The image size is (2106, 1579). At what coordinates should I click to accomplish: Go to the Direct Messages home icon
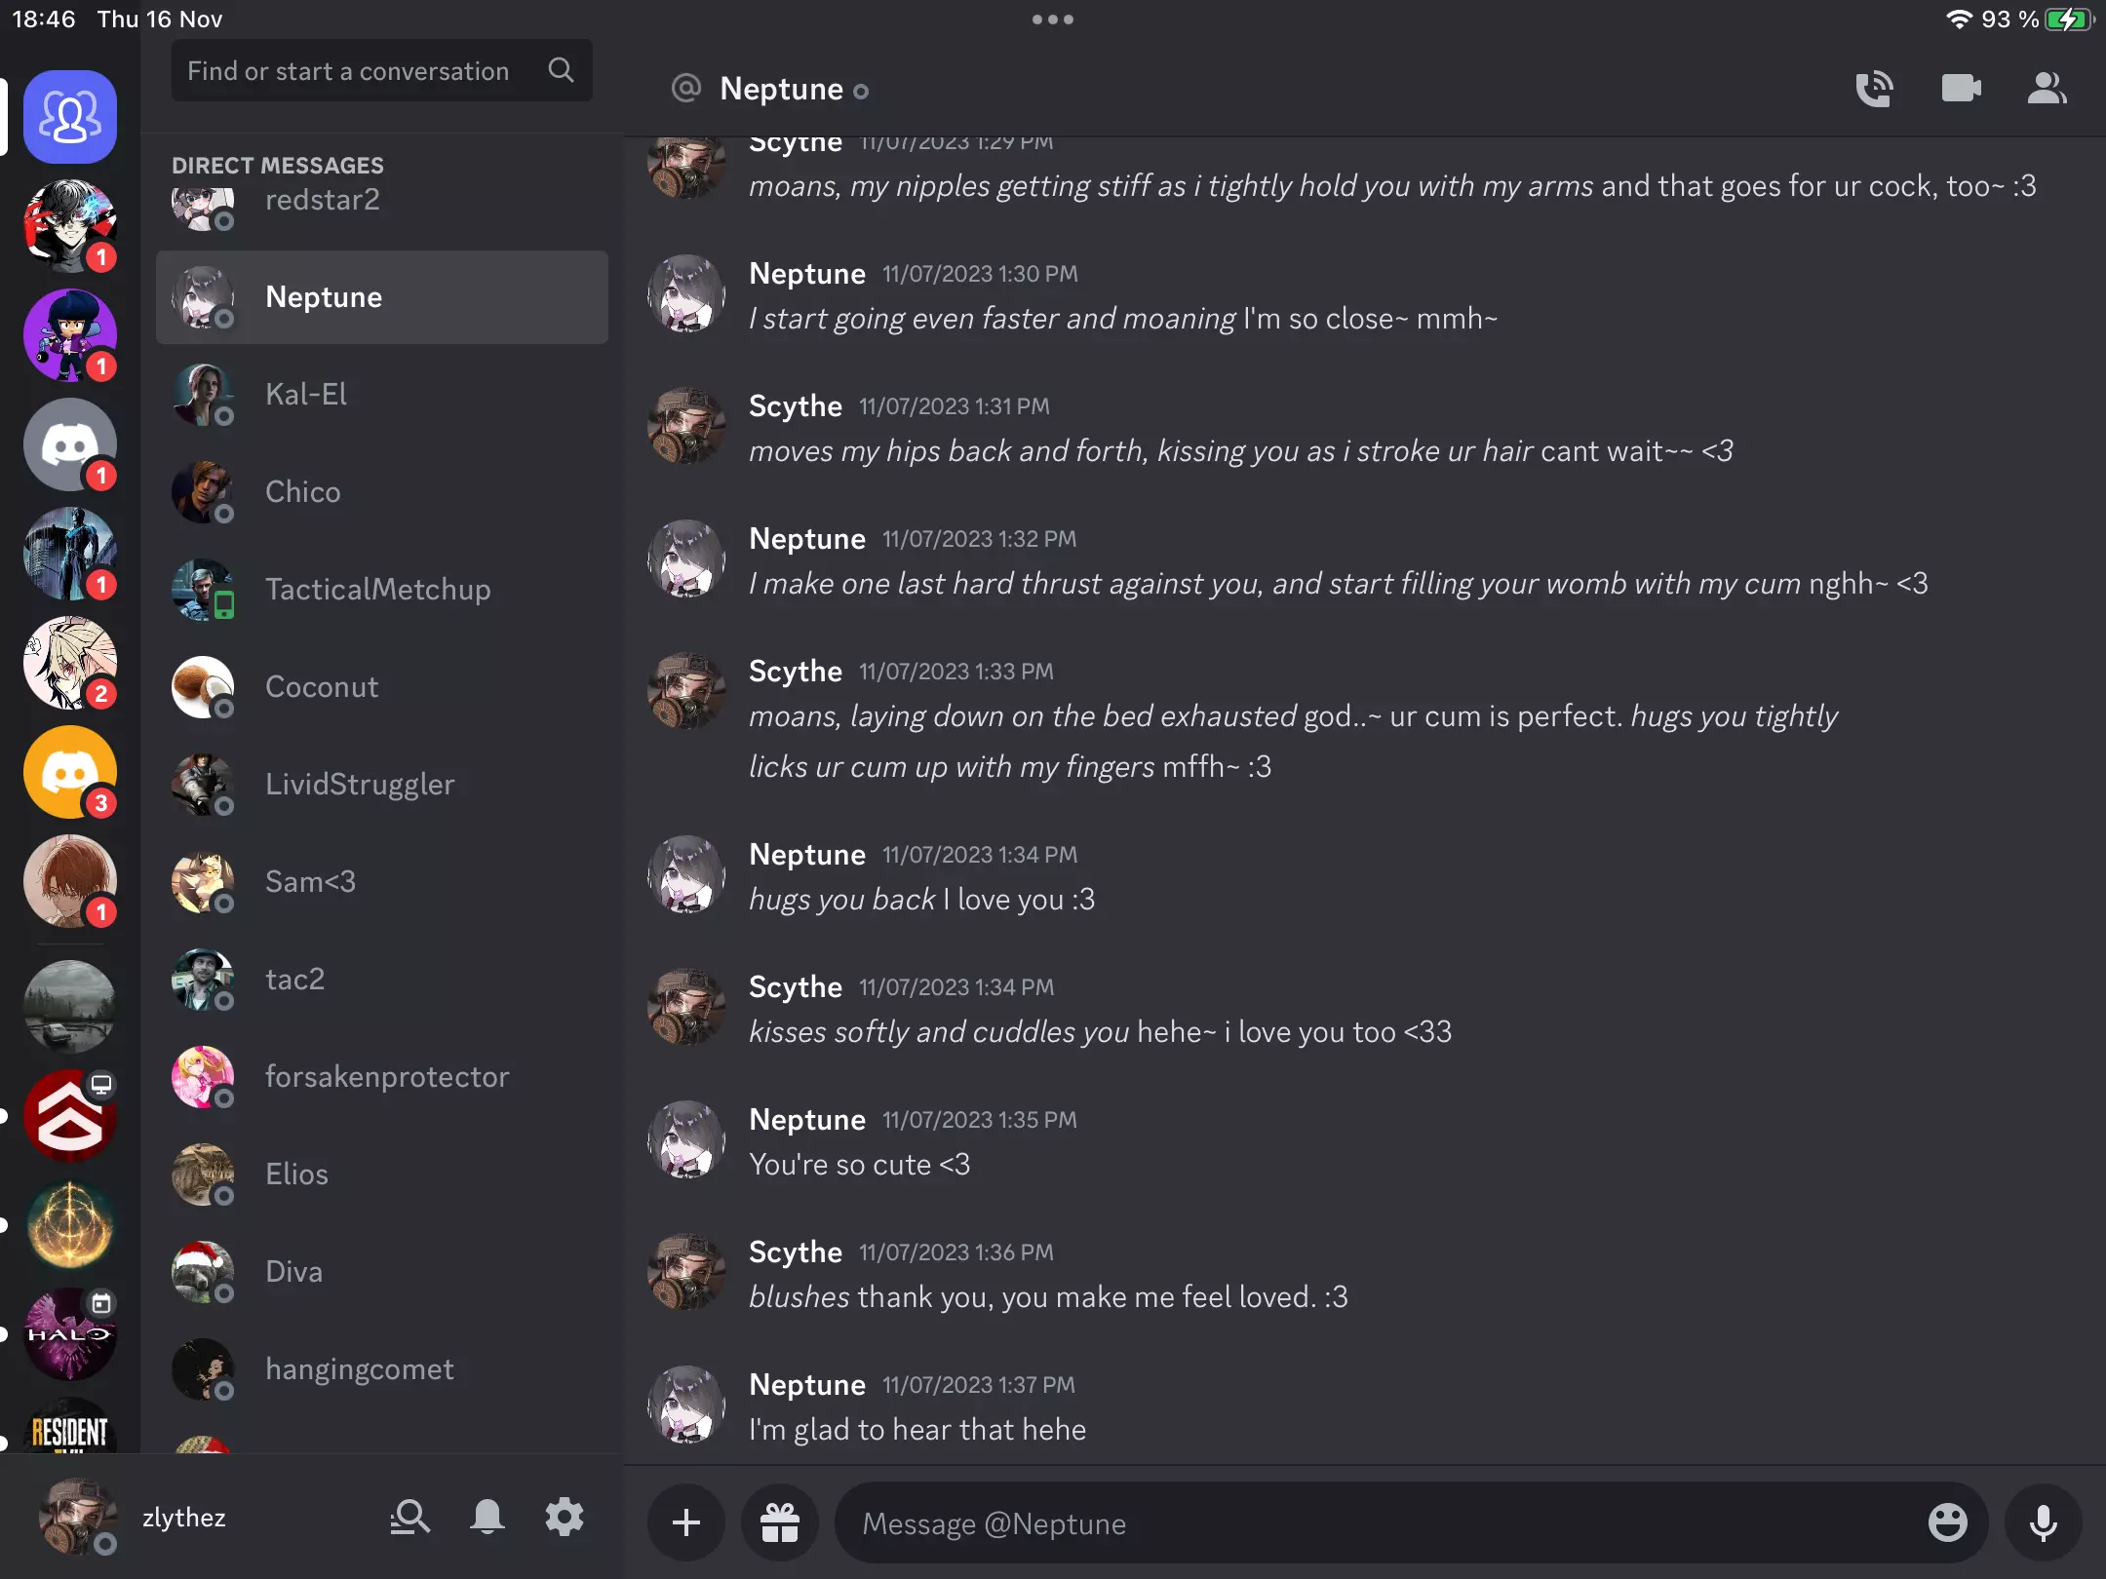coord(70,117)
